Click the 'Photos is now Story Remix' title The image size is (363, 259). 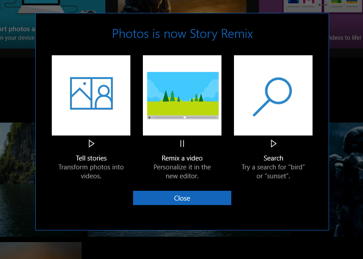[x=183, y=34]
